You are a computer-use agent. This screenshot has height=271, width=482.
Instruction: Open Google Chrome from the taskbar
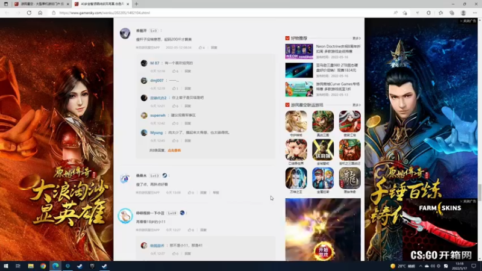(43, 266)
